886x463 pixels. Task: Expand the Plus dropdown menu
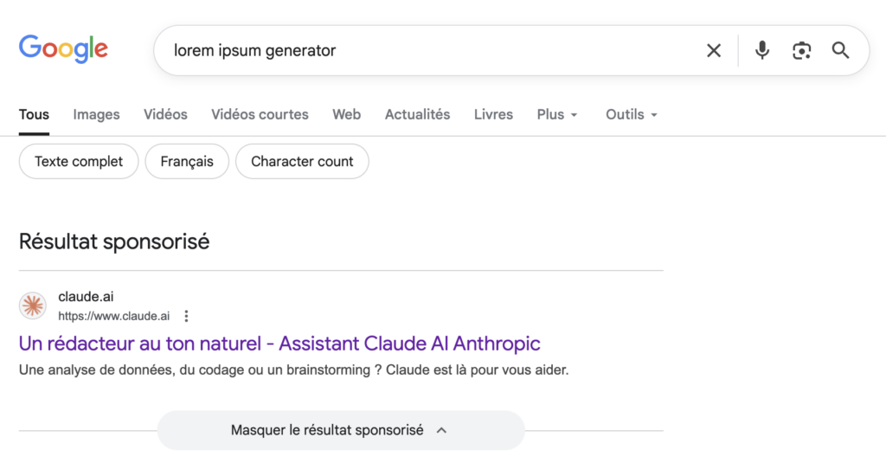click(557, 115)
